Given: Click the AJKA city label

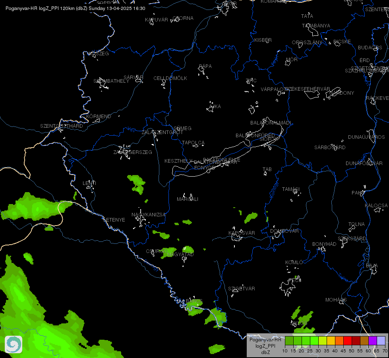Looking at the screenshot, I should pyautogui.click(x=215, y=106).
